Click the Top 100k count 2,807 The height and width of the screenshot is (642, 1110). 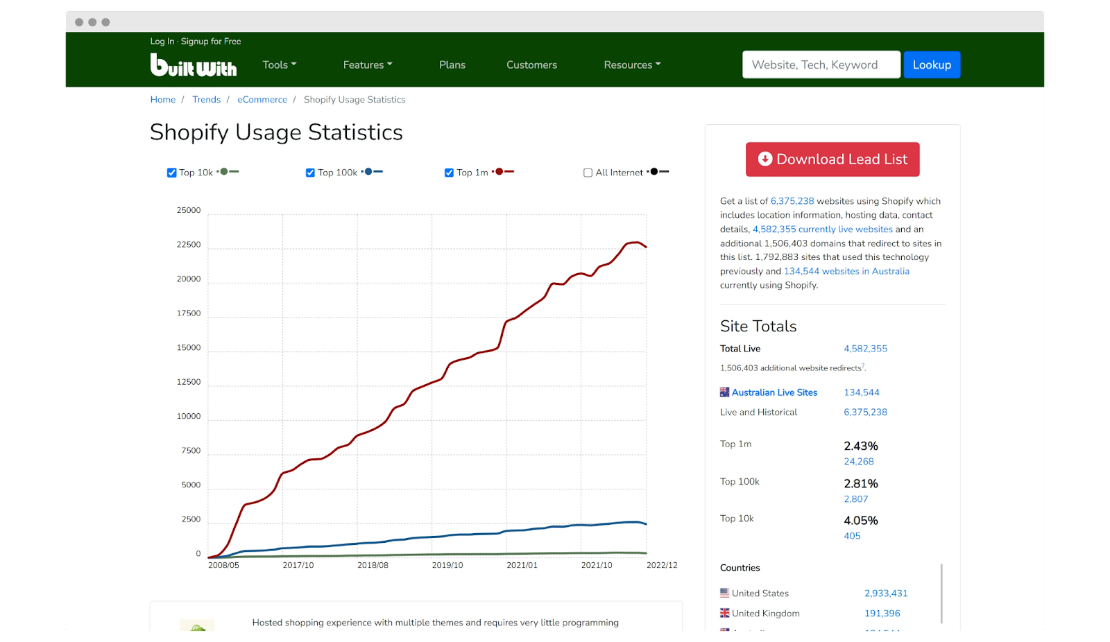pos(856,499)
